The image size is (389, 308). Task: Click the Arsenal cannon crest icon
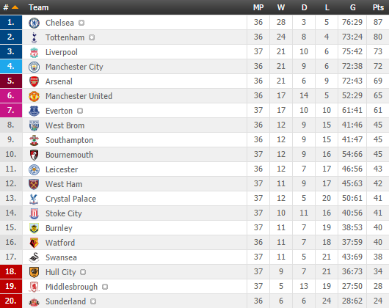[34, 81]
